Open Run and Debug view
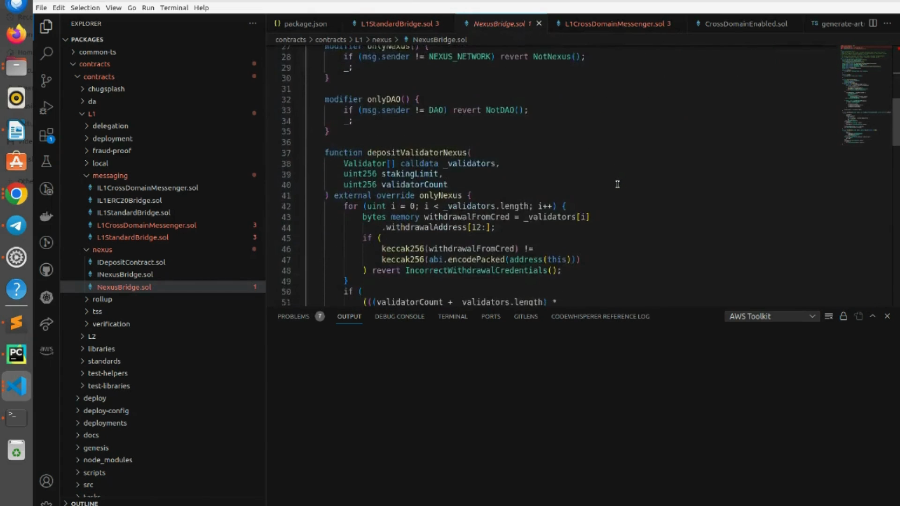Image resolution: width=900 pixels, height=506 pixels. pos(46,108)
